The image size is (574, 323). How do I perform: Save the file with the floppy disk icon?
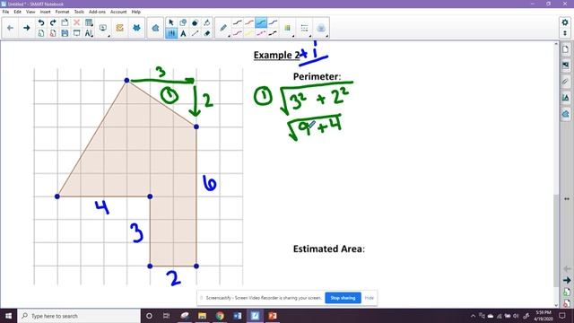point(65,33)
